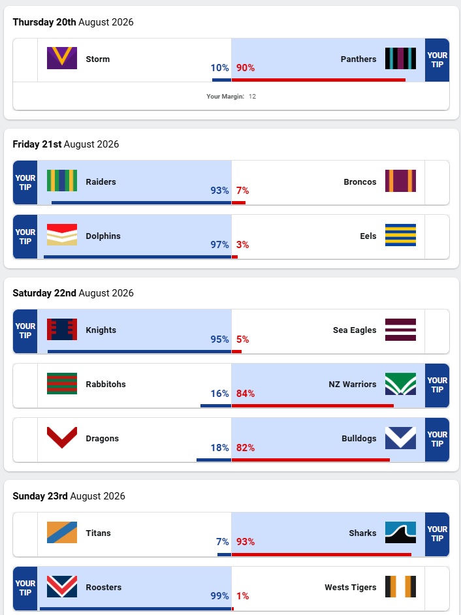
Task: Toggle the Your Tip marker for Panthers
Action: [x=437, y=60]
